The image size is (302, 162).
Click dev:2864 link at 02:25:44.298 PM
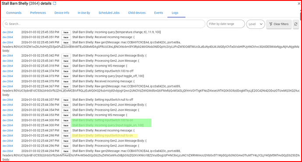8,136
